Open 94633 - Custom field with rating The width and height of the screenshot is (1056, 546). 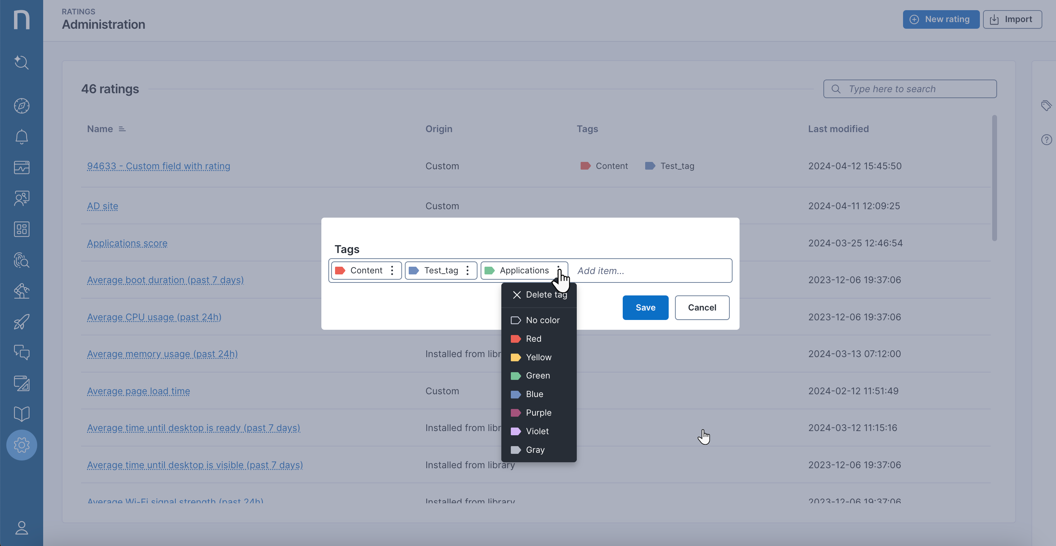159,166
